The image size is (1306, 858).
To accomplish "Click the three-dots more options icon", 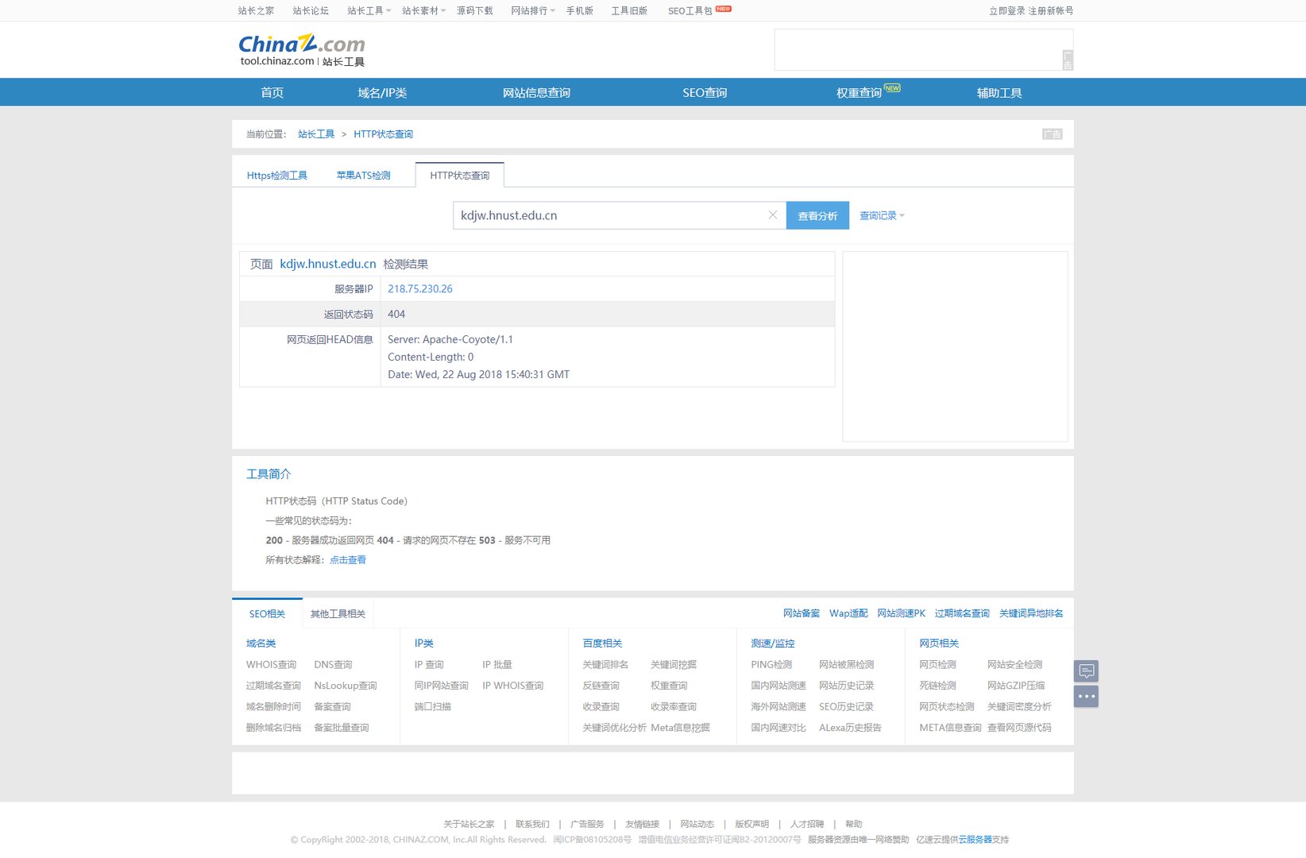I will 1086,697.
